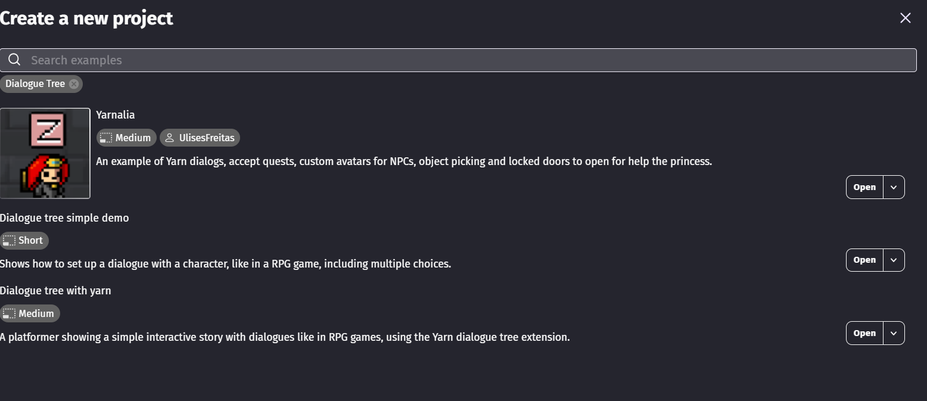Select the Yarnalia title link

[x=115, y=114]
